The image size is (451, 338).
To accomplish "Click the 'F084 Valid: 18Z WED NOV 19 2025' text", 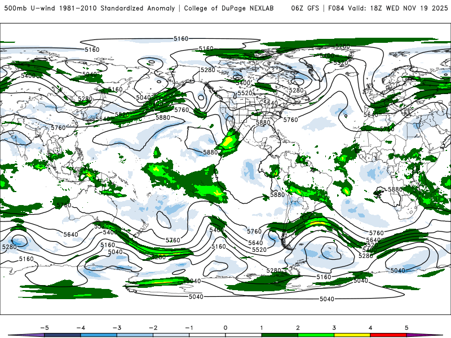I will [x=388, y=8].
